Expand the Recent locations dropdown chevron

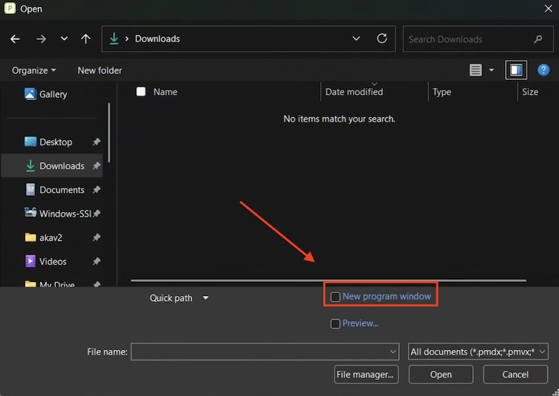coord(64,39)
